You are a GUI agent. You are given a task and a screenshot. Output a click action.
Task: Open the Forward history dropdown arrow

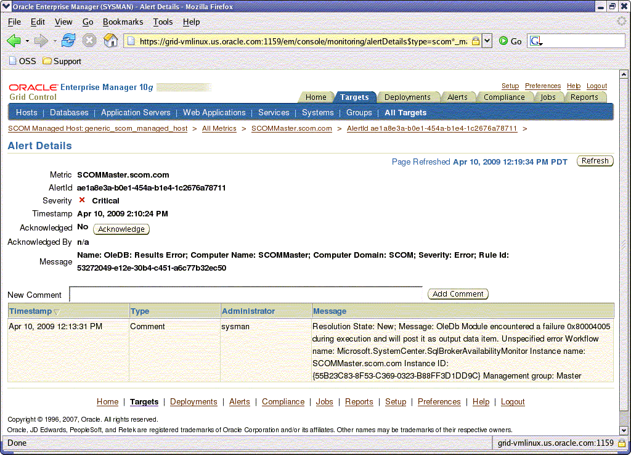[x=55, y=41]
